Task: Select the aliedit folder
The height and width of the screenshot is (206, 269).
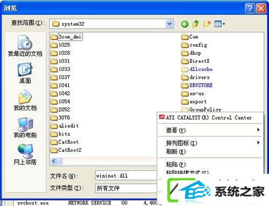Action: [65, 126]
